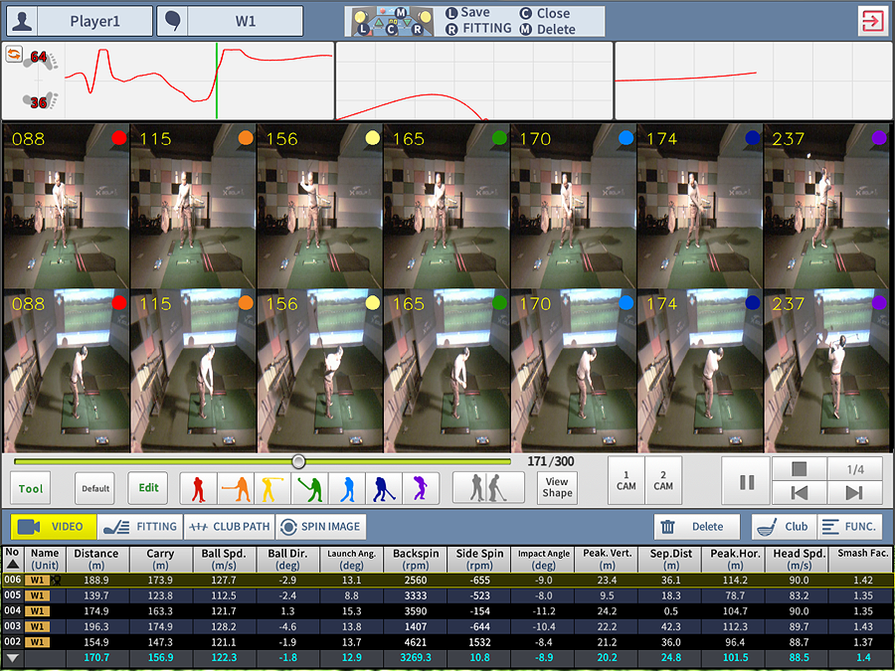Toggle the 1 CAM view
Viewport: 895px width, 671px height.
pos(626,481)
